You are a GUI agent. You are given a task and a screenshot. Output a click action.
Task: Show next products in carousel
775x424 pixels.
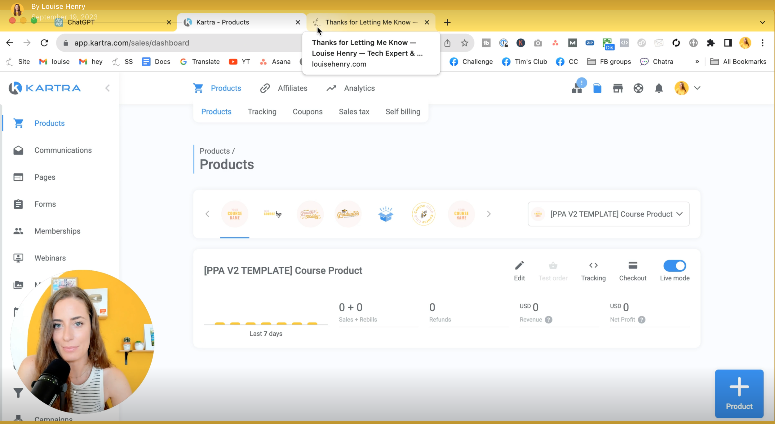(489, 214)
